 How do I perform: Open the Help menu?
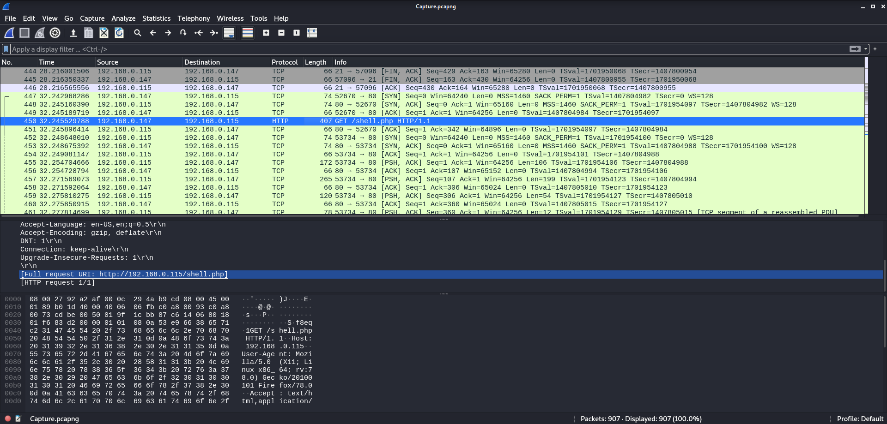281,18
